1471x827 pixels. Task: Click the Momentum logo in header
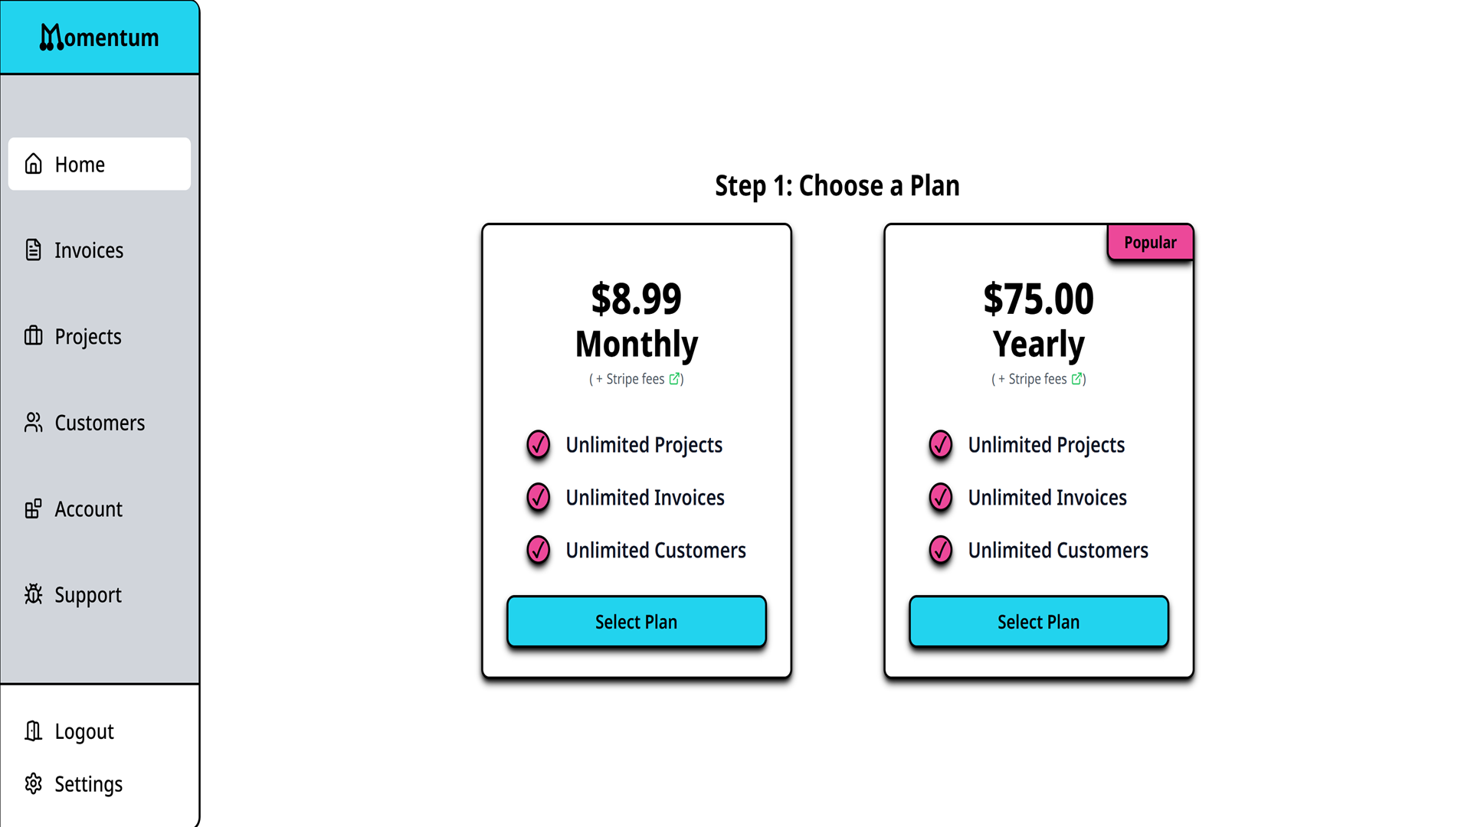[x=100, y=37]
